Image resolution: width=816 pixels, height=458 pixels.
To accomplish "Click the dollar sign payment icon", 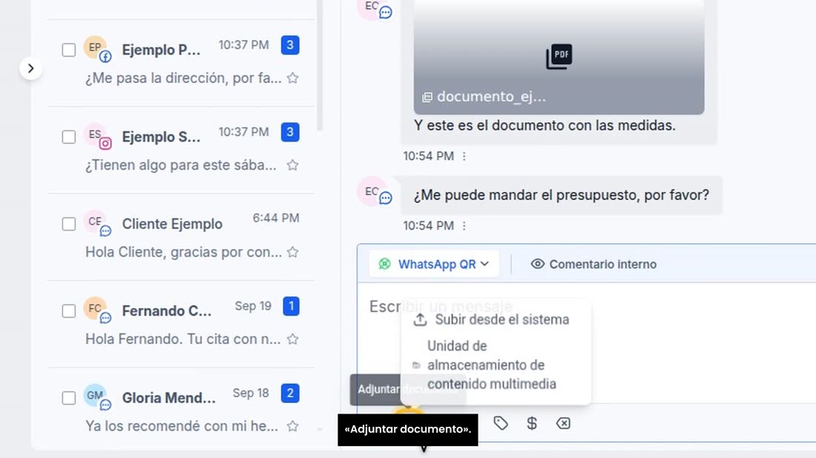I will coord(532,423).
